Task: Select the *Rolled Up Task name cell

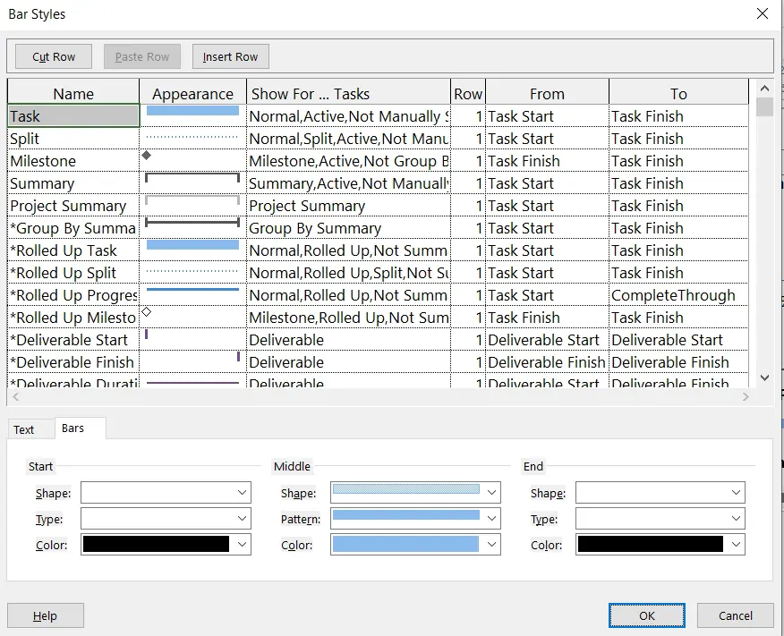Action: coord(73,250)
